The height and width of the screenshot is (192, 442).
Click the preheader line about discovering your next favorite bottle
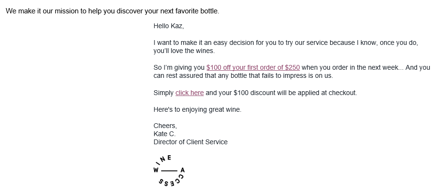click(112, 11)
